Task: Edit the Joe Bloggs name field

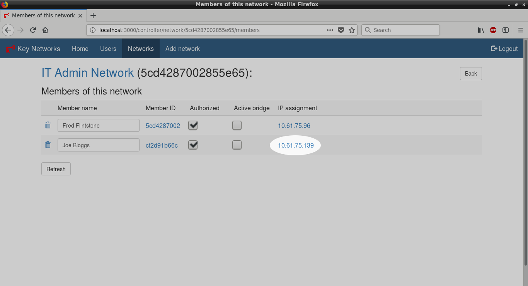Action: 98,145
